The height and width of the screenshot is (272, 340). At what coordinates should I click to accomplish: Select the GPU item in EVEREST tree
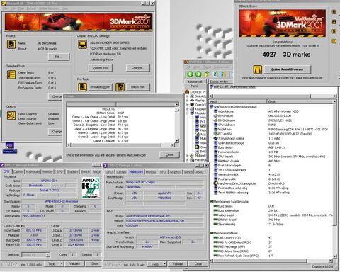click(203, 126)
